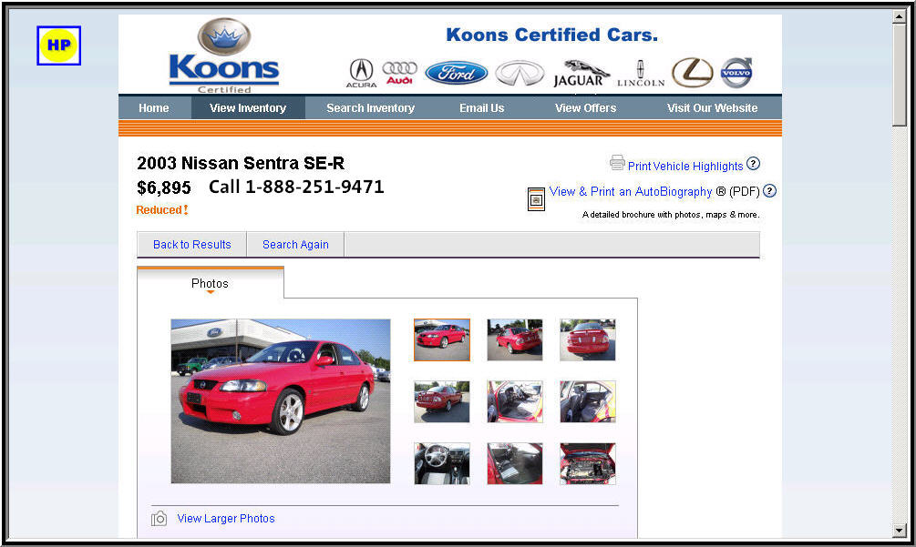
Task: Click the Ford brand logo
Action: pyautogui.click(x=457, y=73)
